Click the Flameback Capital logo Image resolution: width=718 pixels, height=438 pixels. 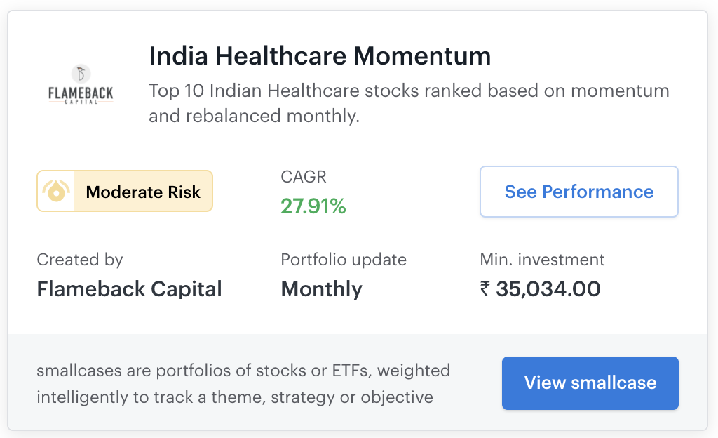pyautogui.click(x=81, y=85)
